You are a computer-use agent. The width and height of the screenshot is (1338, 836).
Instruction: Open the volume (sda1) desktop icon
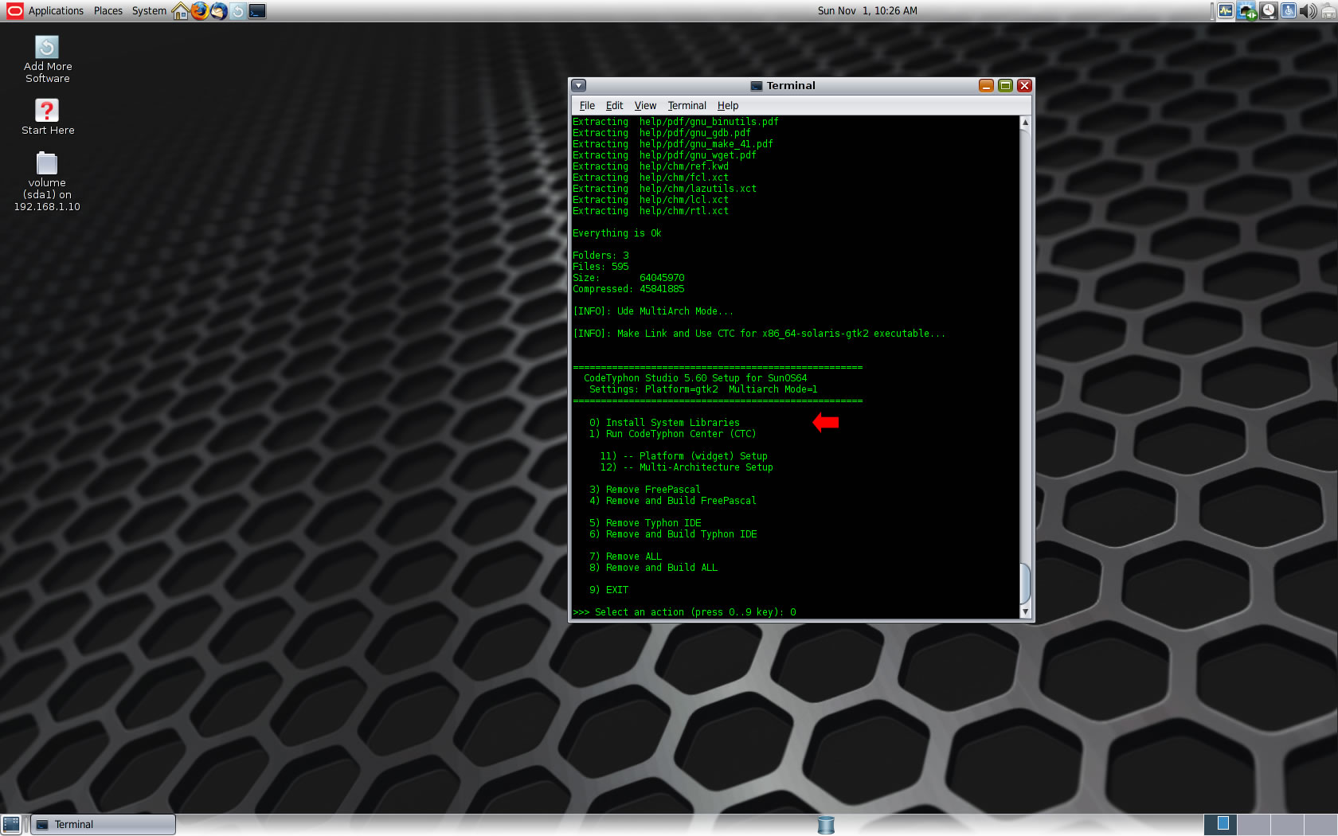click(47, 182)
